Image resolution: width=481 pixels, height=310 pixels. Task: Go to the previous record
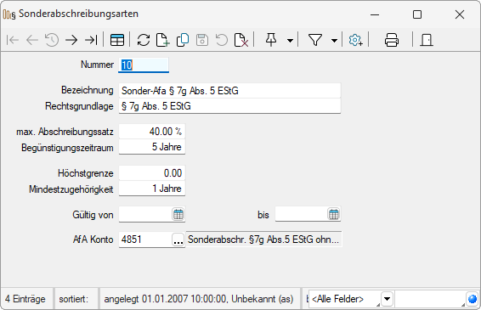pyautogui.click(x=32, y=40)
